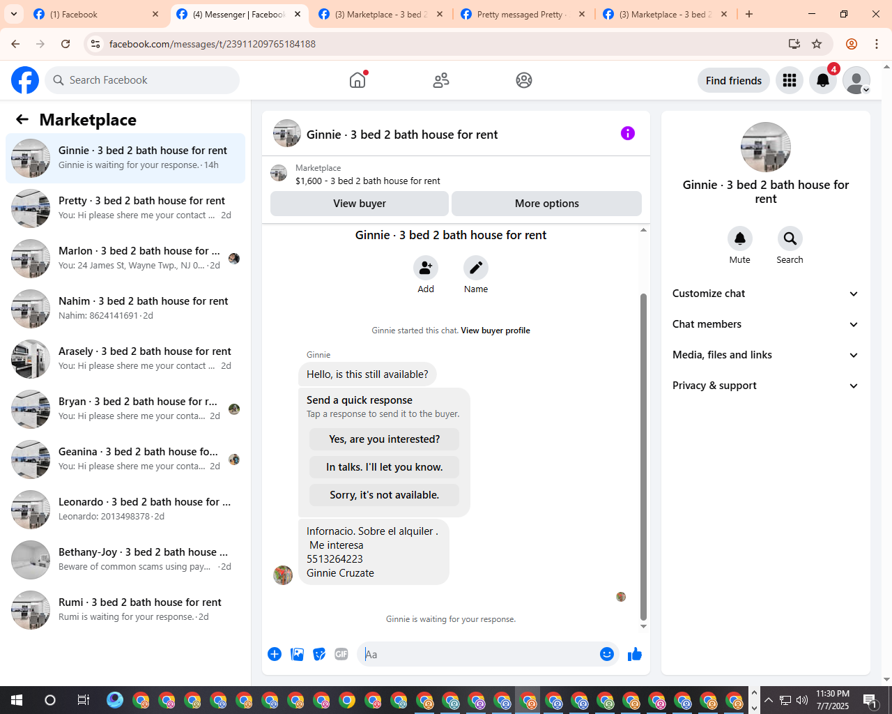The image size is (892, 714).
Task: Open more actions plus icon in composer
Action: coord(275,654)
